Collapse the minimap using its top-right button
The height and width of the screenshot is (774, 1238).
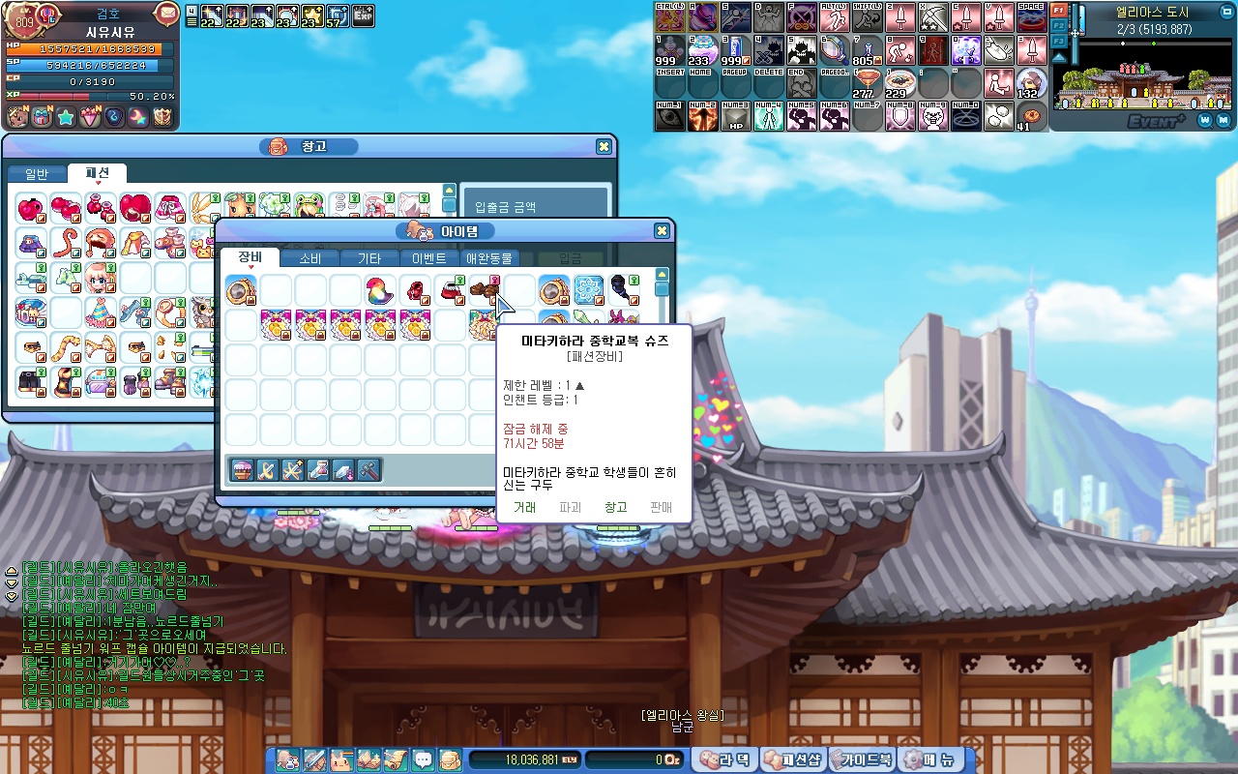[x=1225, y=13]
